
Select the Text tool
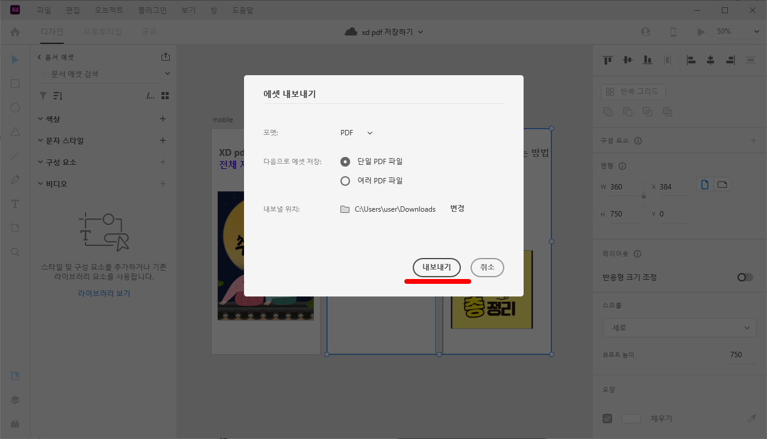[x=14, y=203]
